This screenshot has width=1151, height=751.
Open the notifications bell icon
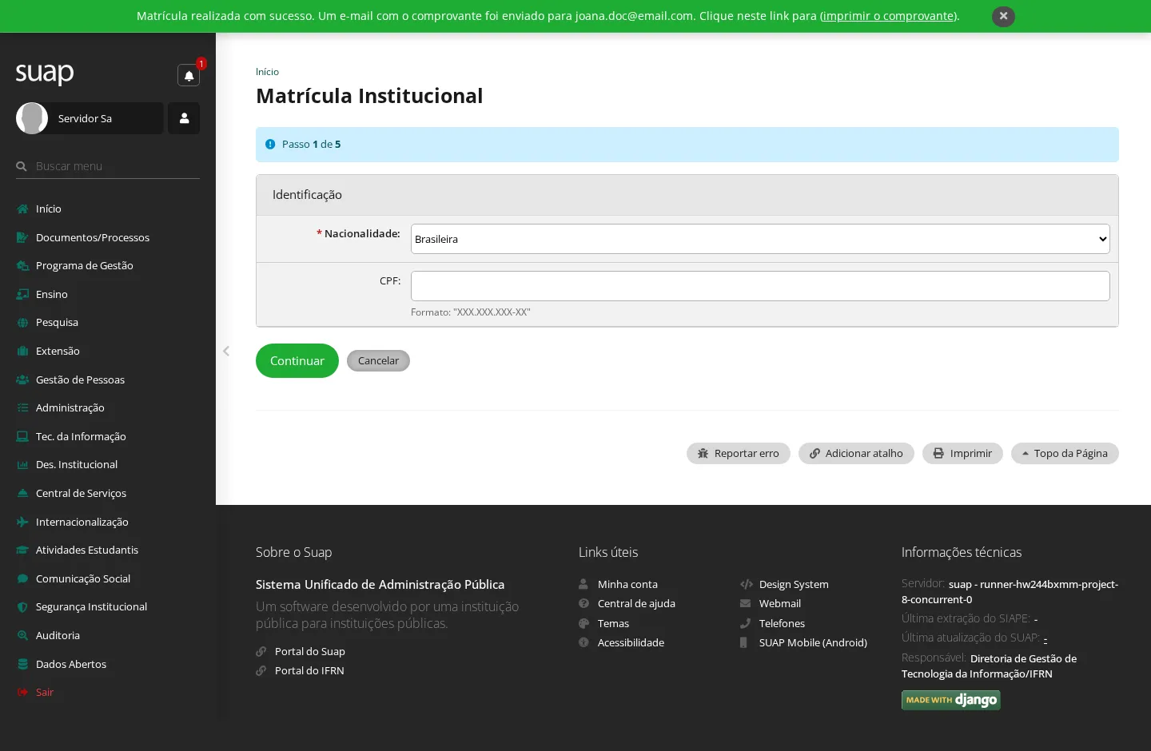click(189, 75)
